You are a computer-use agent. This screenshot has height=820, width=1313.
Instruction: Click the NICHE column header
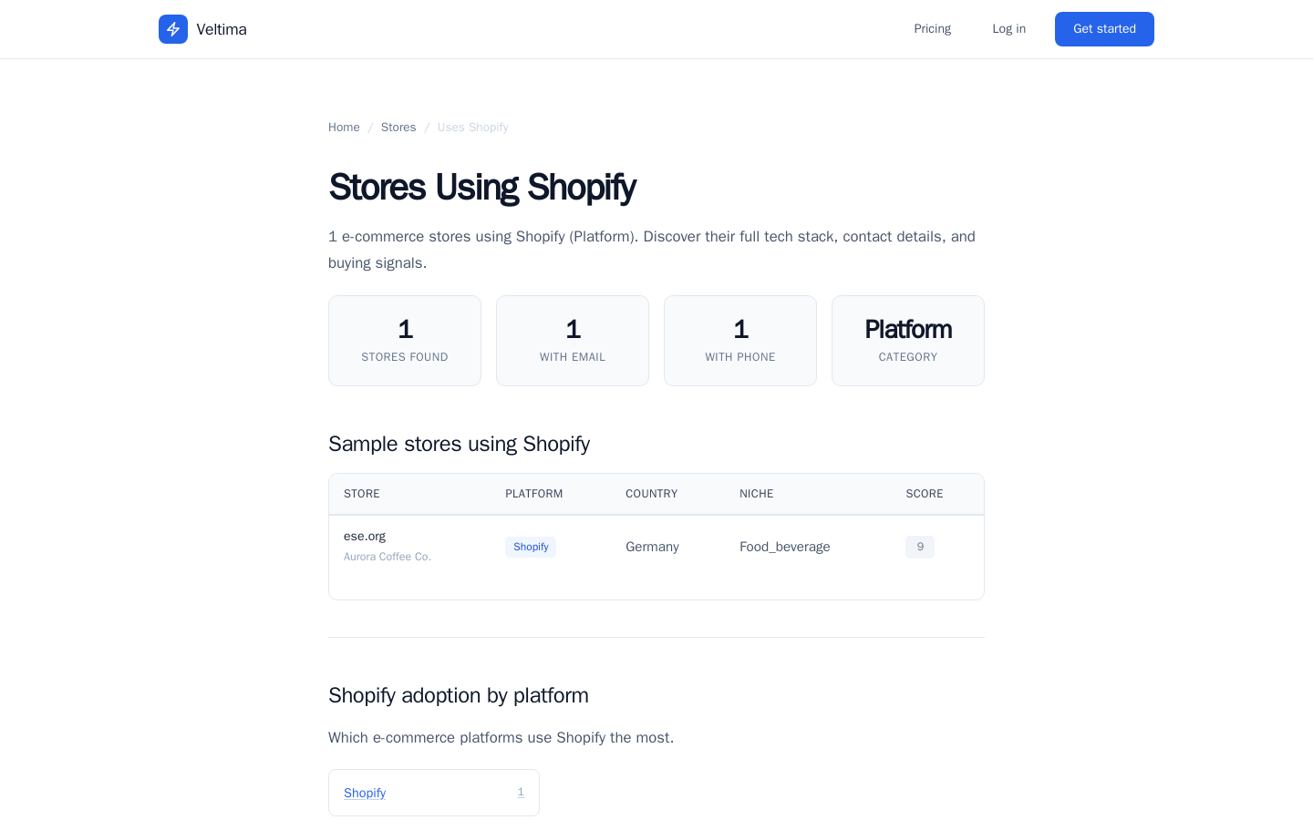point(757,494)
